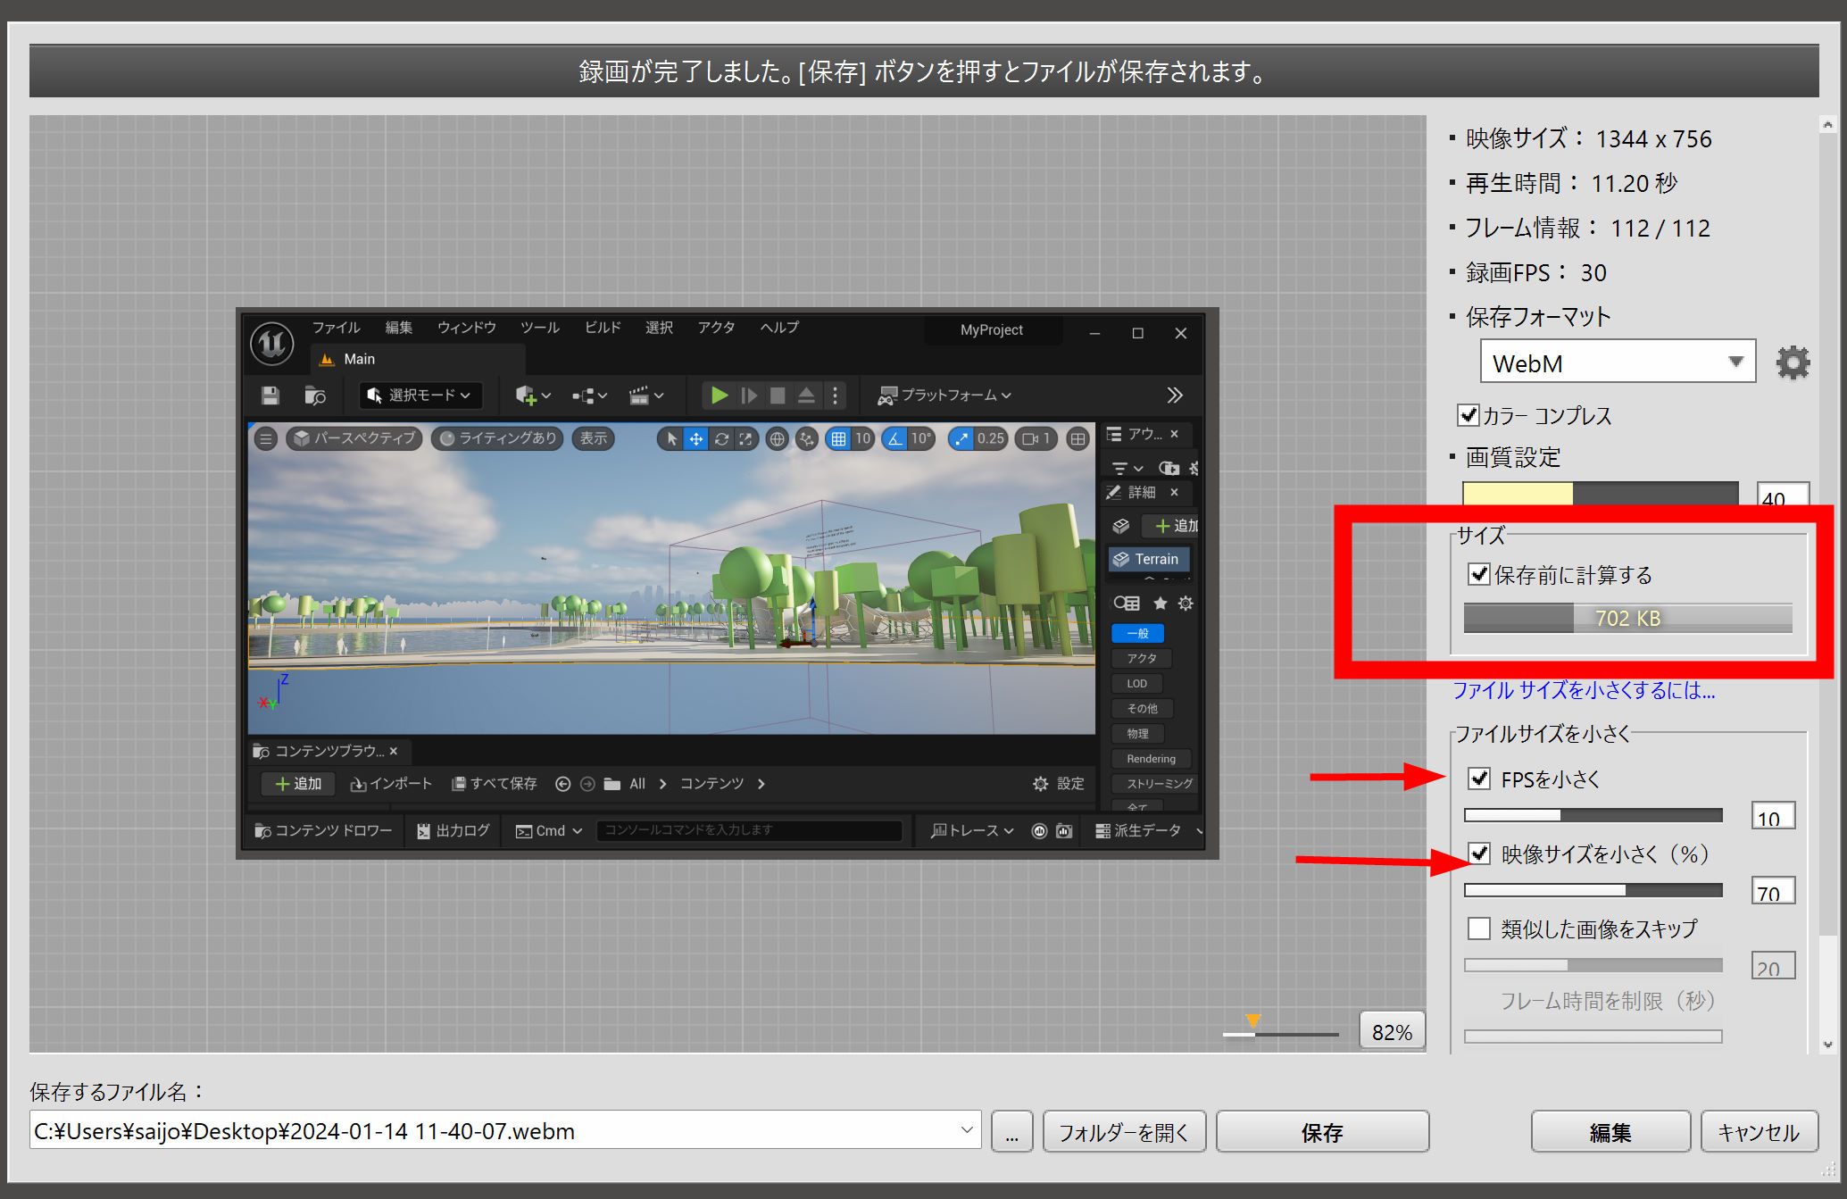Image resolution: width=1847 pixels, height=1199 pixels.
Task: Expand the save filename path dropdown
Action: 966,1130
